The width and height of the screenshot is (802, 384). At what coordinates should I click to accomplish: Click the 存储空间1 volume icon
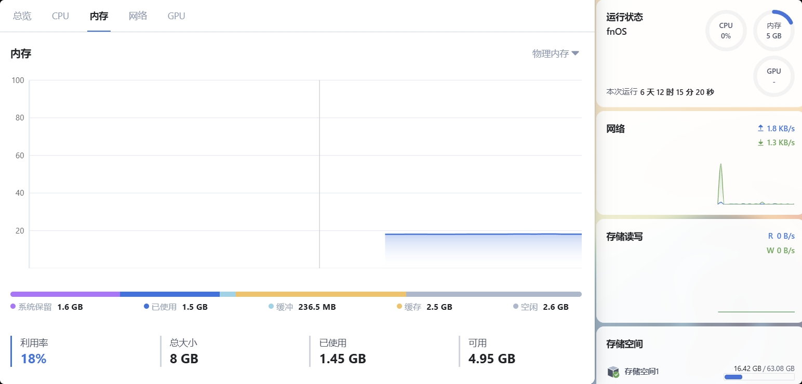click(x=613, y=372)
